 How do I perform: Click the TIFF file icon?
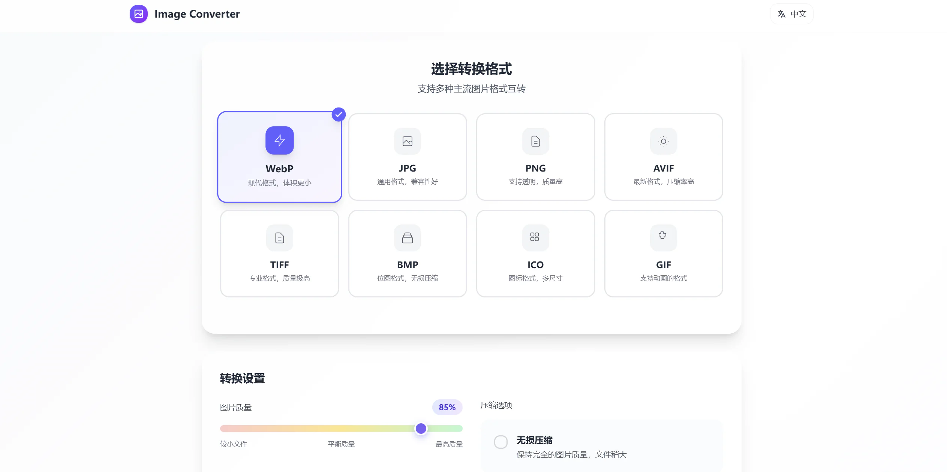click(279, 238)
